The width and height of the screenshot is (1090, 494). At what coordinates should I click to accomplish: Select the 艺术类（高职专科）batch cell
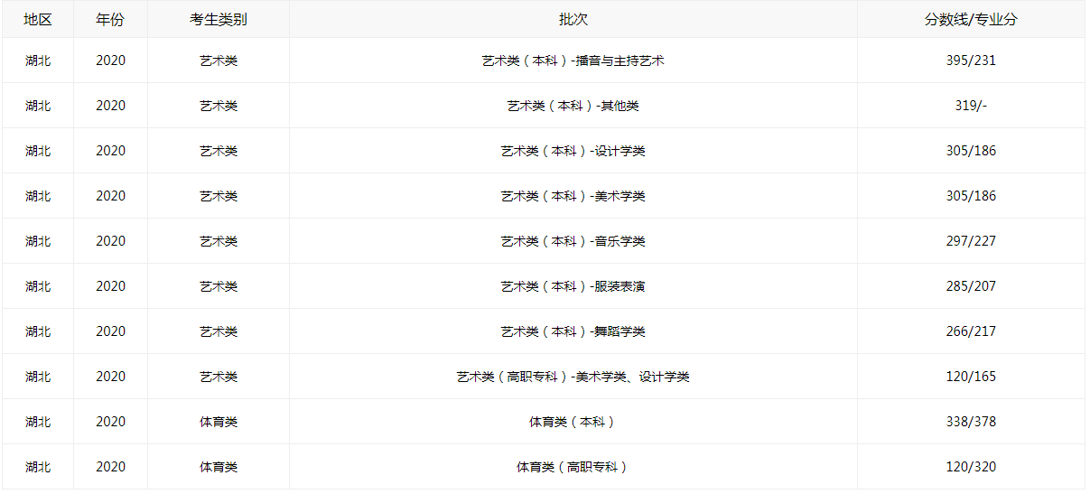573,377
